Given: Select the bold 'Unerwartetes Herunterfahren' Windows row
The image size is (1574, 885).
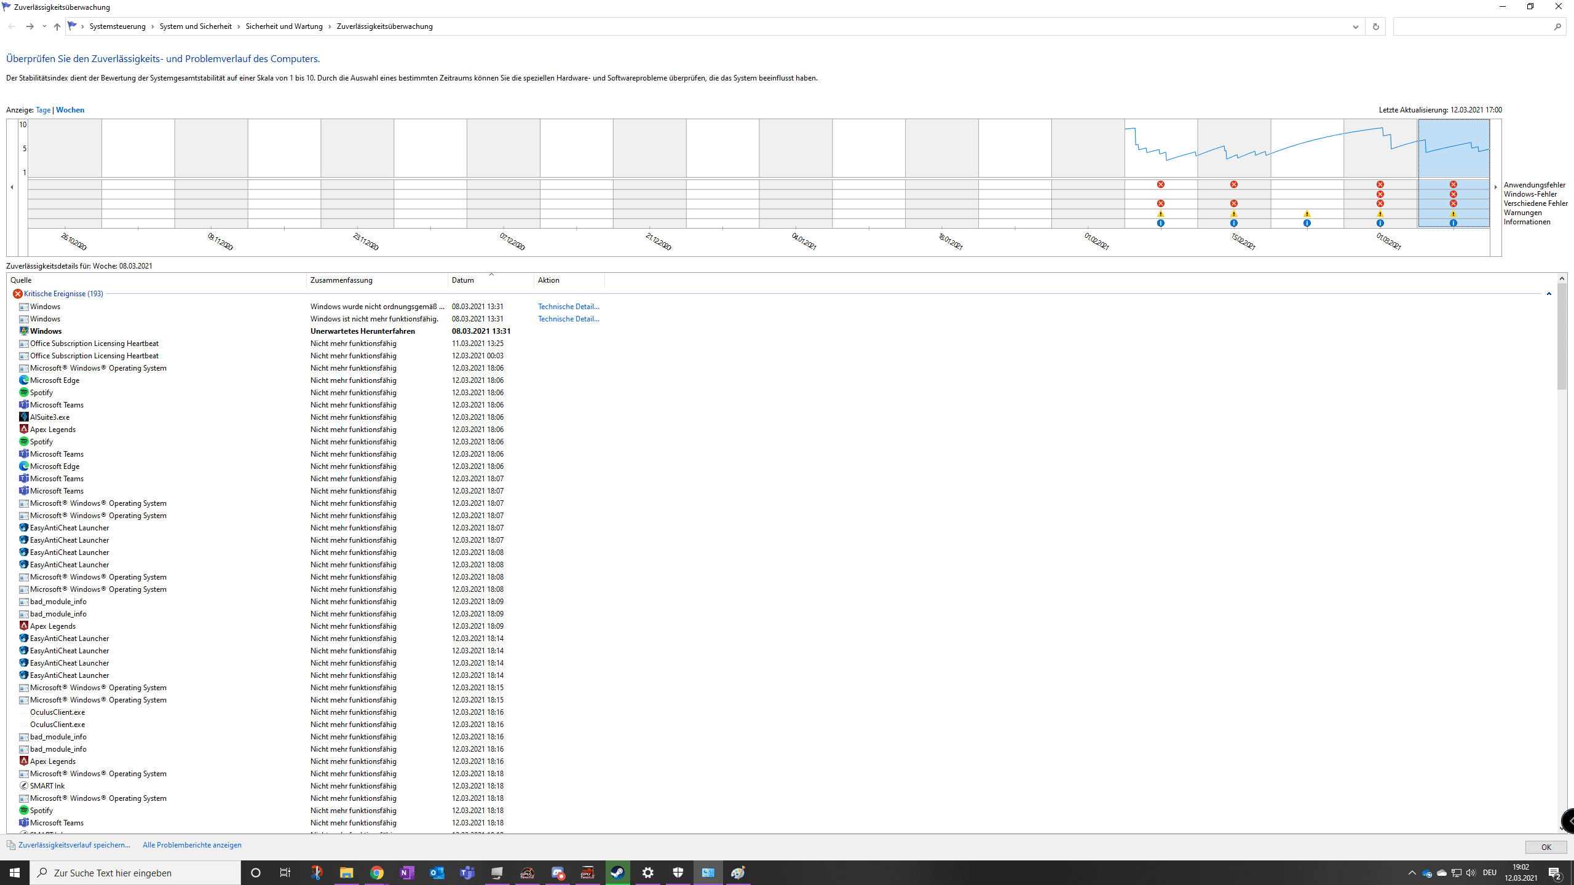Looking at the screenshot, I should coord(781,331).
